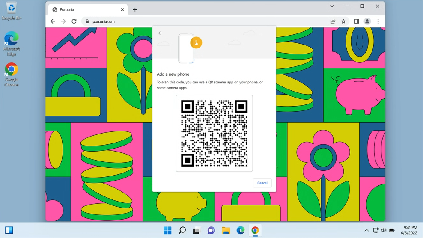Click the QR code image

[214, 133]
